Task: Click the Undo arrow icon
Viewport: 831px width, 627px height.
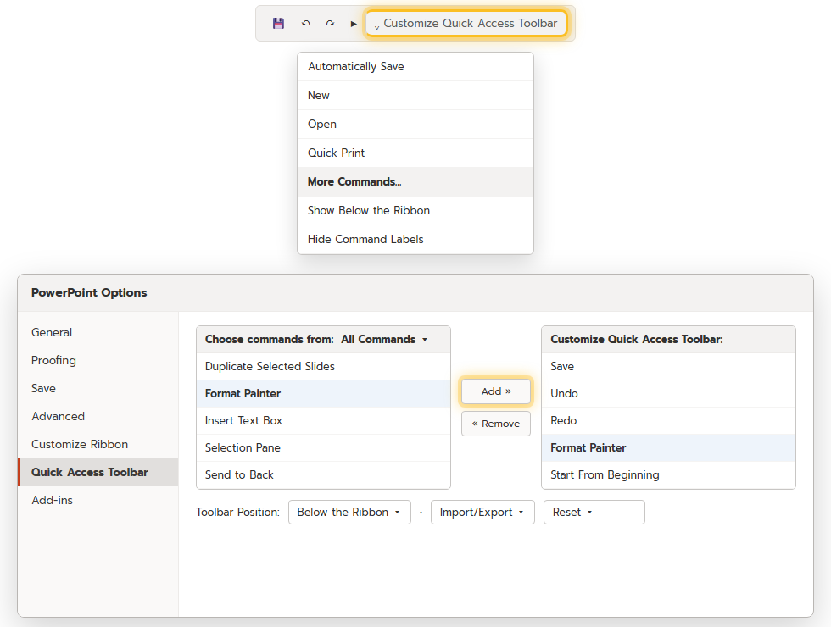Action: pyautogui.click(x=305, y=24)
